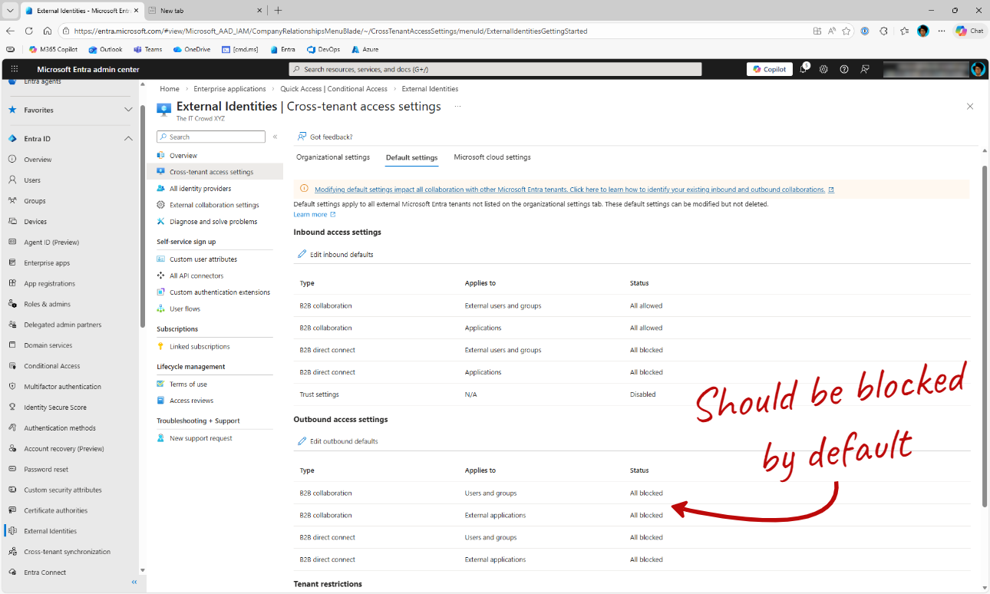The height and width of the screenshot is (594, 990).
Task: Click the feedback icon in header
Action: click(865, 69)
